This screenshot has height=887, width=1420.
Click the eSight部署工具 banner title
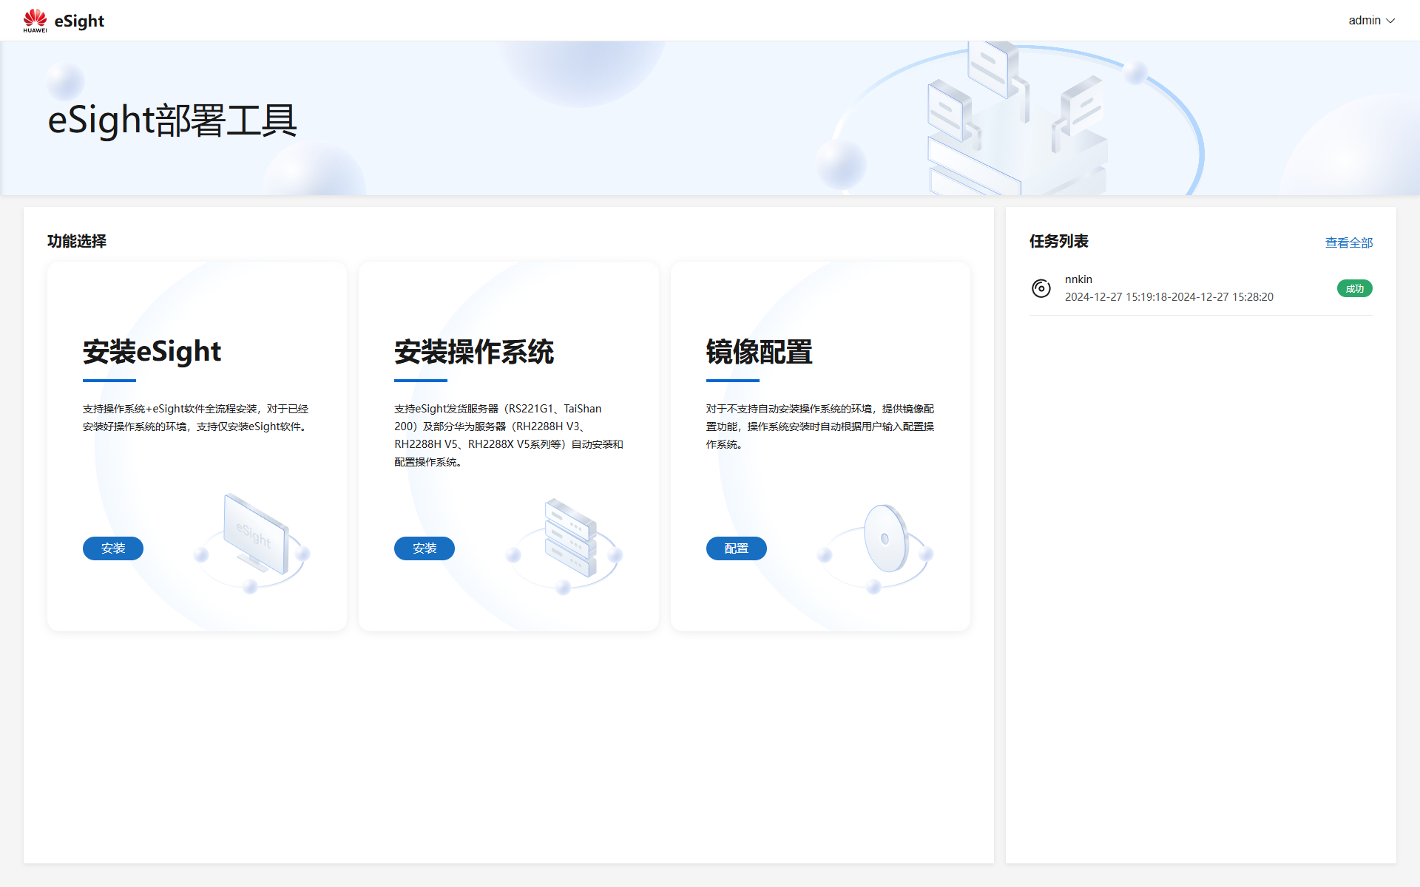(x=172, y=120)
